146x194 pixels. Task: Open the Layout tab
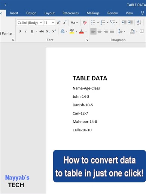click(49, 13)
